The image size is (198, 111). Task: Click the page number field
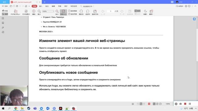(111, 11)
